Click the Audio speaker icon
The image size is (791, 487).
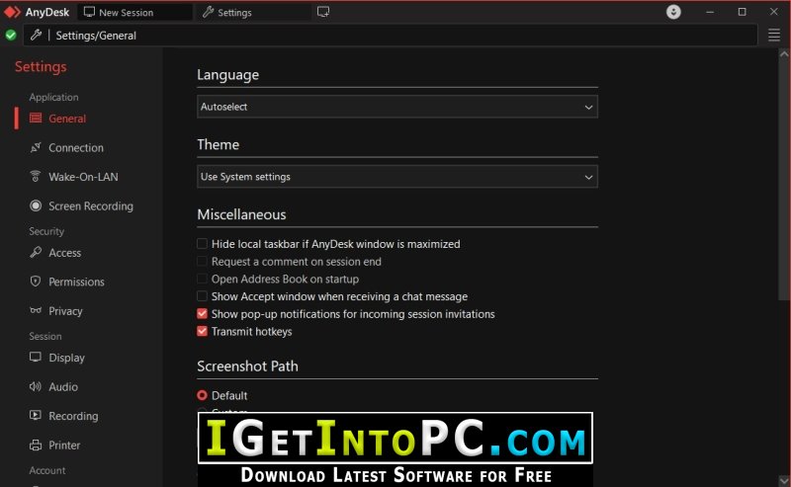coord(36,386)
